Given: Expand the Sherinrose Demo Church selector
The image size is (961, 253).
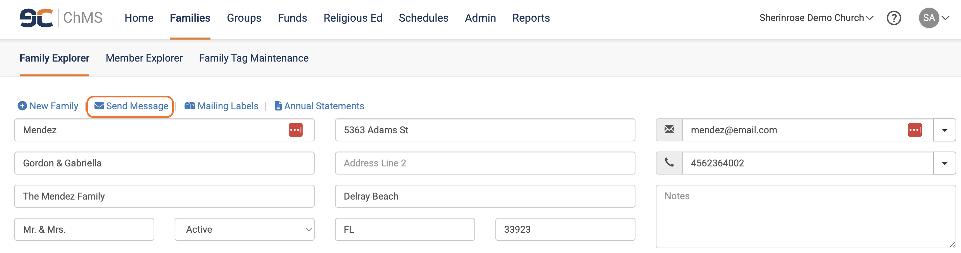Looking at the screenshot, I should point(816,18).
